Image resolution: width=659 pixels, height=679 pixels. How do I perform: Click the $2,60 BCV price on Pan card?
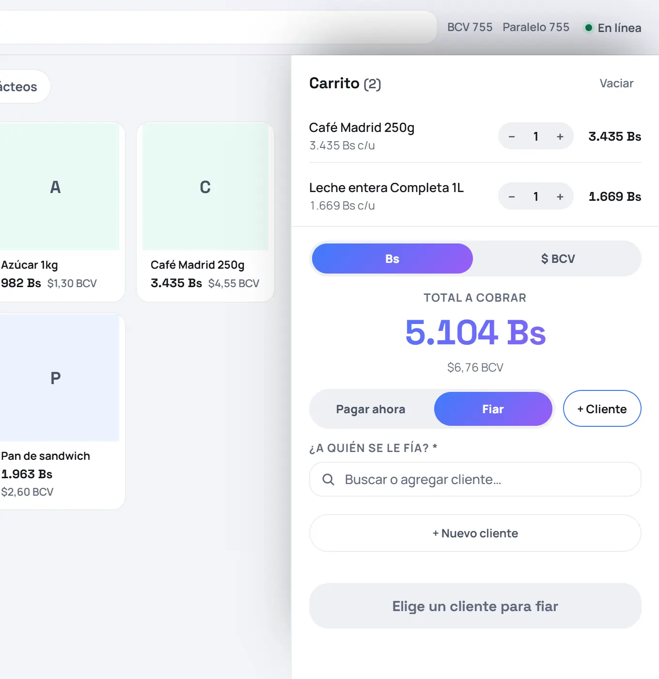(27, 492)
